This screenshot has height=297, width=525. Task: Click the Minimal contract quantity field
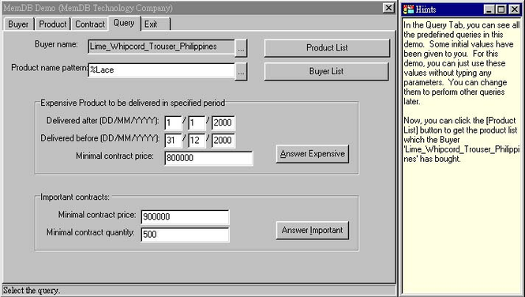186,235
